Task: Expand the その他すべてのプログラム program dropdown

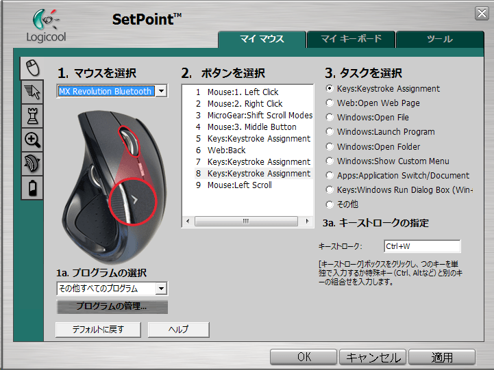Action: coord(161,288)
